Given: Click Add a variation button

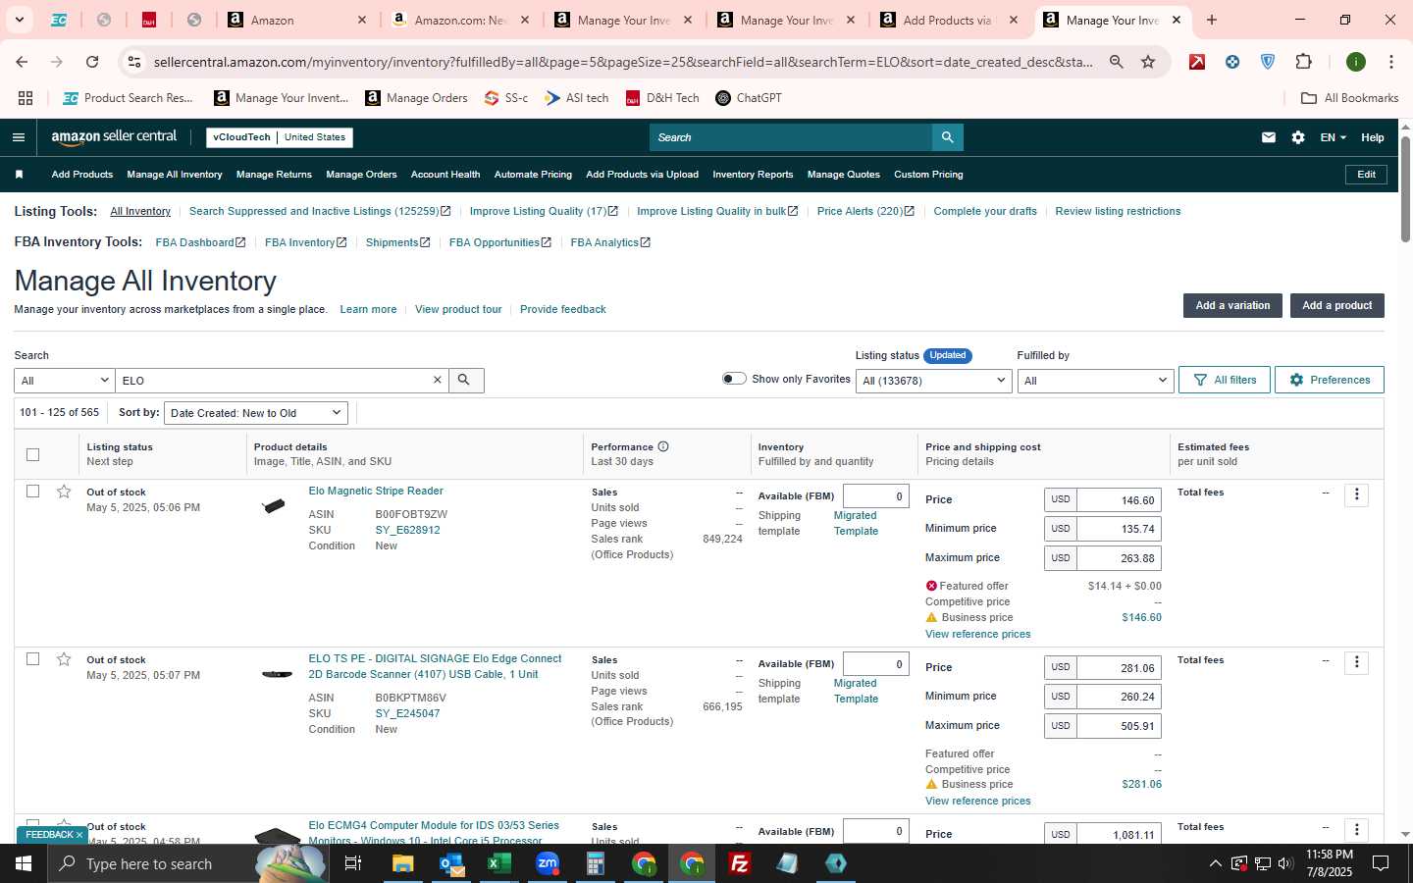Looking at the screenshot, I should 1232,305.
